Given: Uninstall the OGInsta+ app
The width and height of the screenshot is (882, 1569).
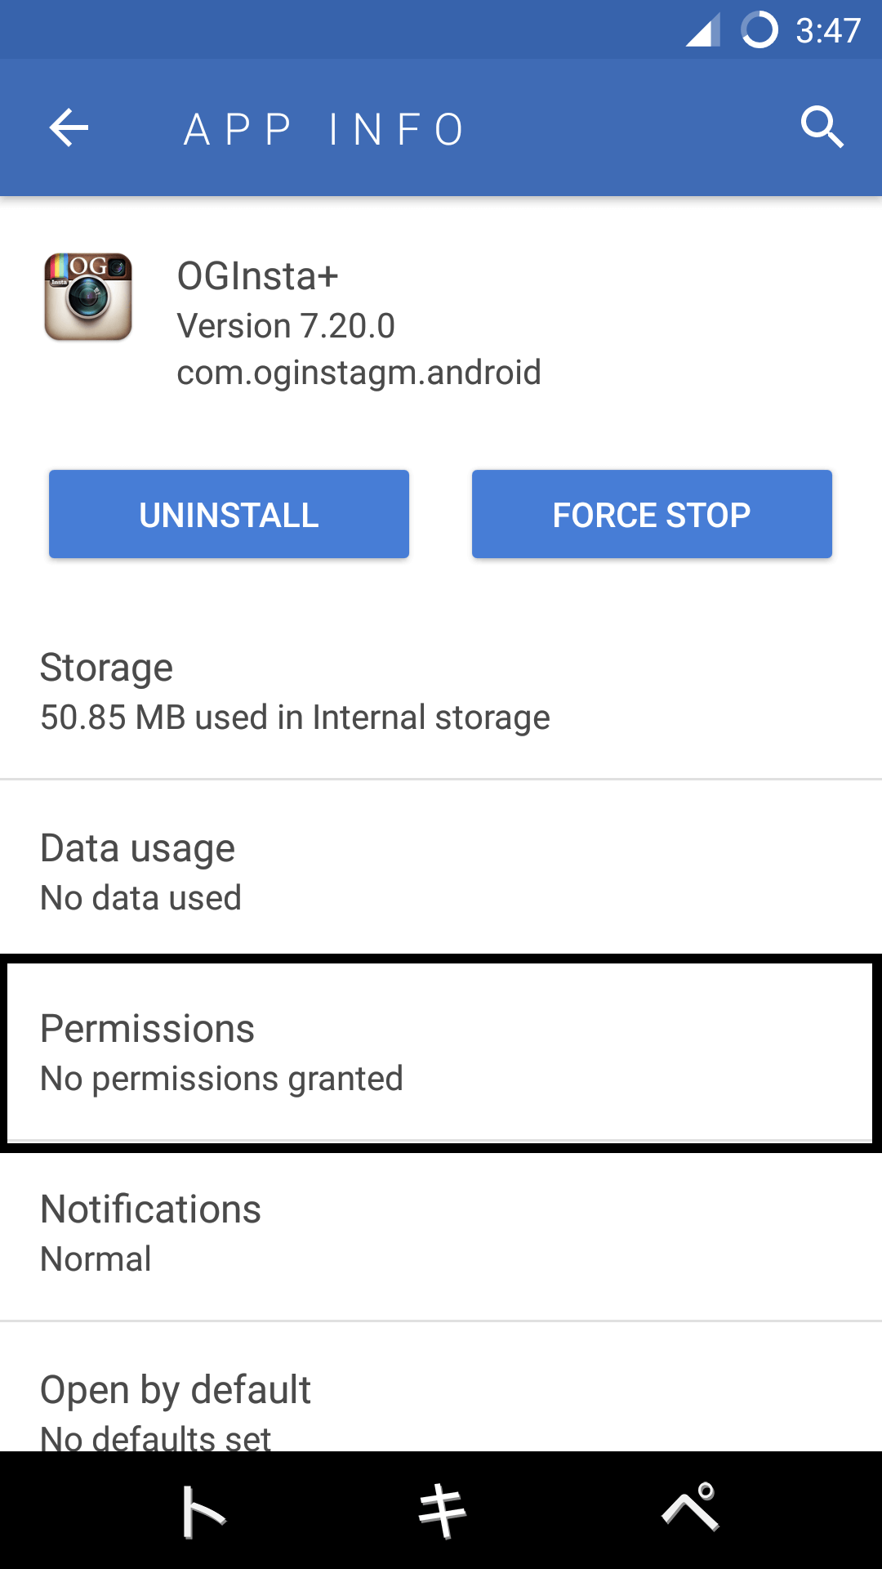Looking at the screenshot, I should (x=229, y=515).
